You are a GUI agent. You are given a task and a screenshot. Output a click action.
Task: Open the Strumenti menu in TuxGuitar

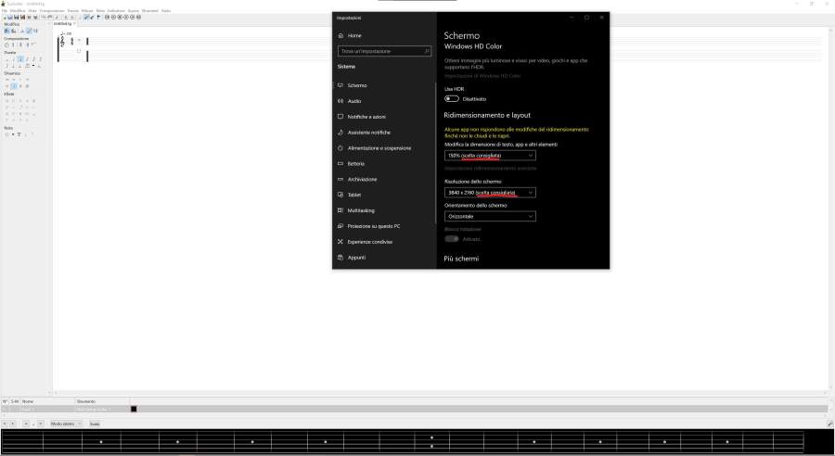pos(149,10)
